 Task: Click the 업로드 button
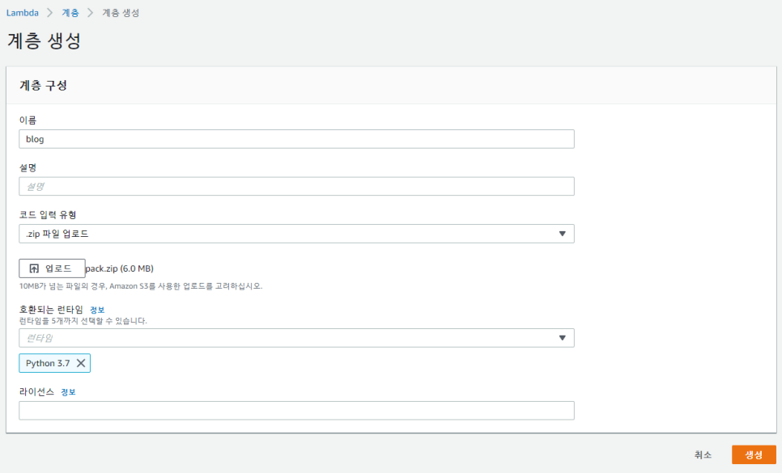coord(52,268)
